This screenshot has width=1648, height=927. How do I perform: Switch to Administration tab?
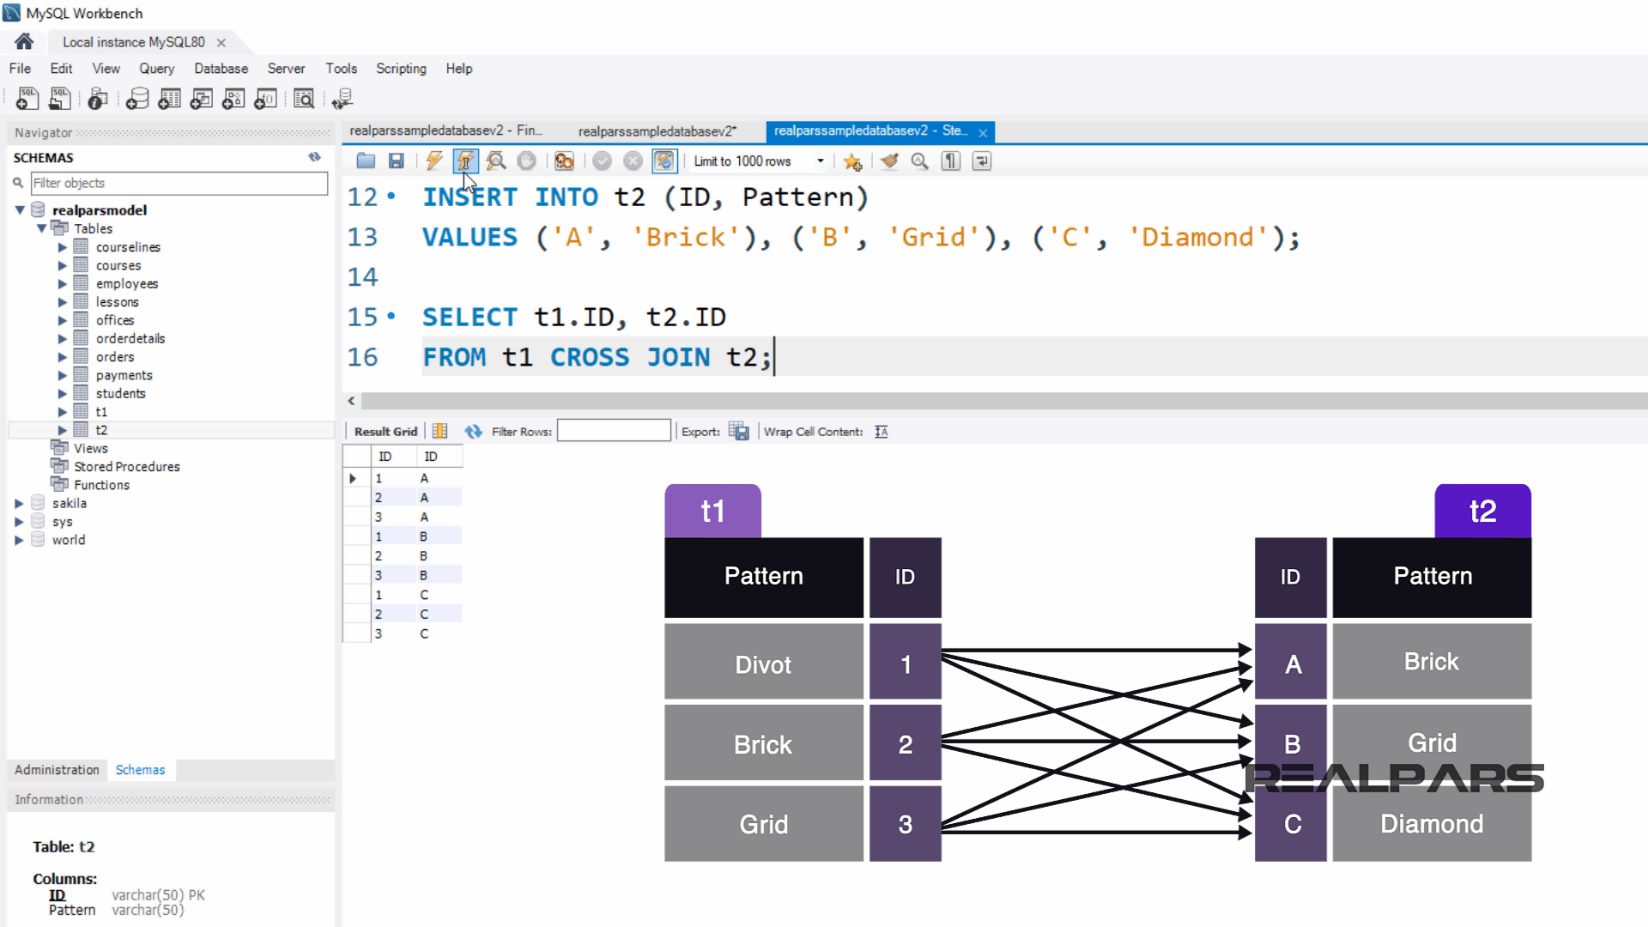tap(57, 770)
